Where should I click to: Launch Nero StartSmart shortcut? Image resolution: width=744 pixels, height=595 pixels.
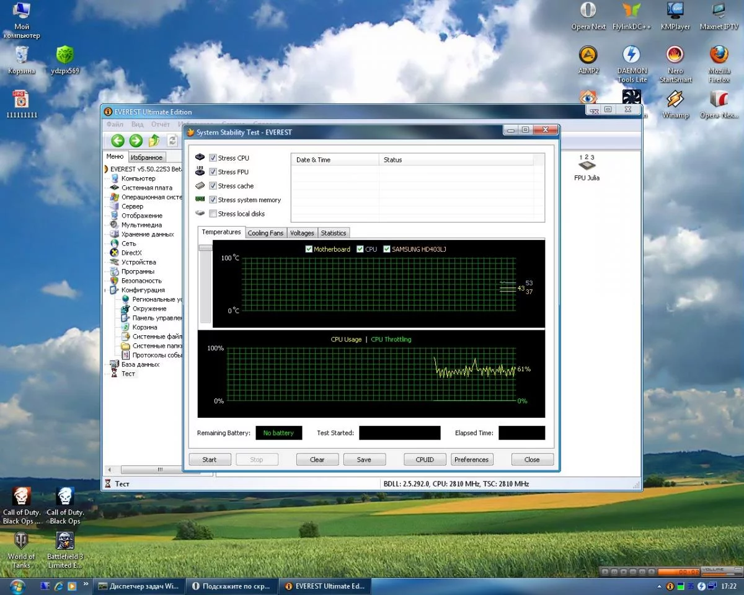click(x=675, y=64)
